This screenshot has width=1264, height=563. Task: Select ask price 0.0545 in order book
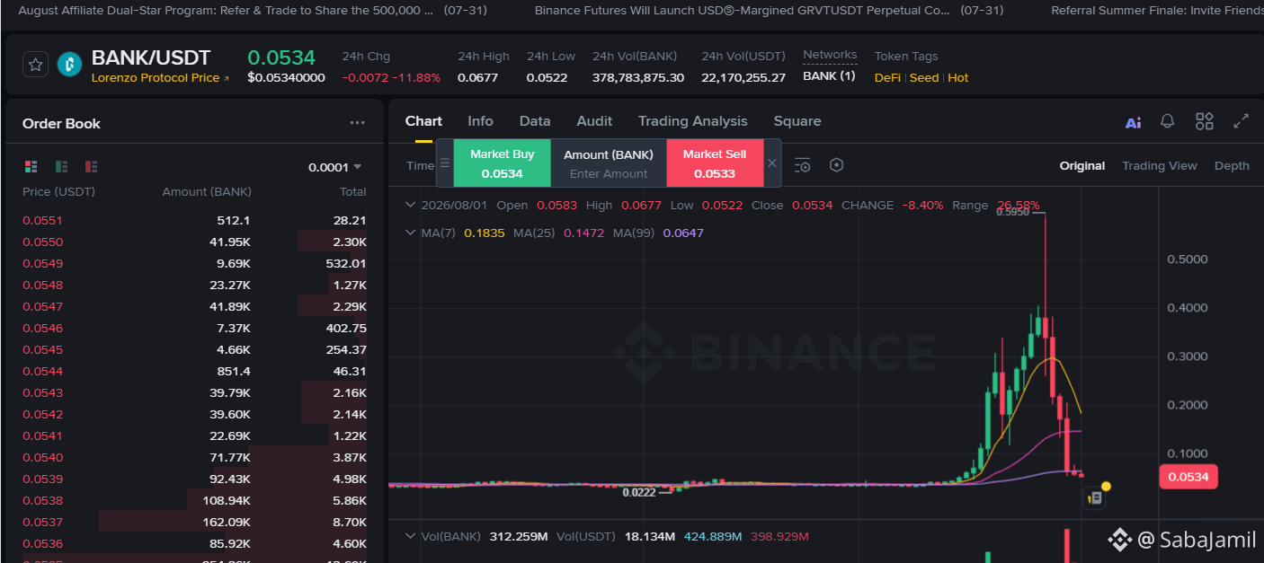pos(42,349)
